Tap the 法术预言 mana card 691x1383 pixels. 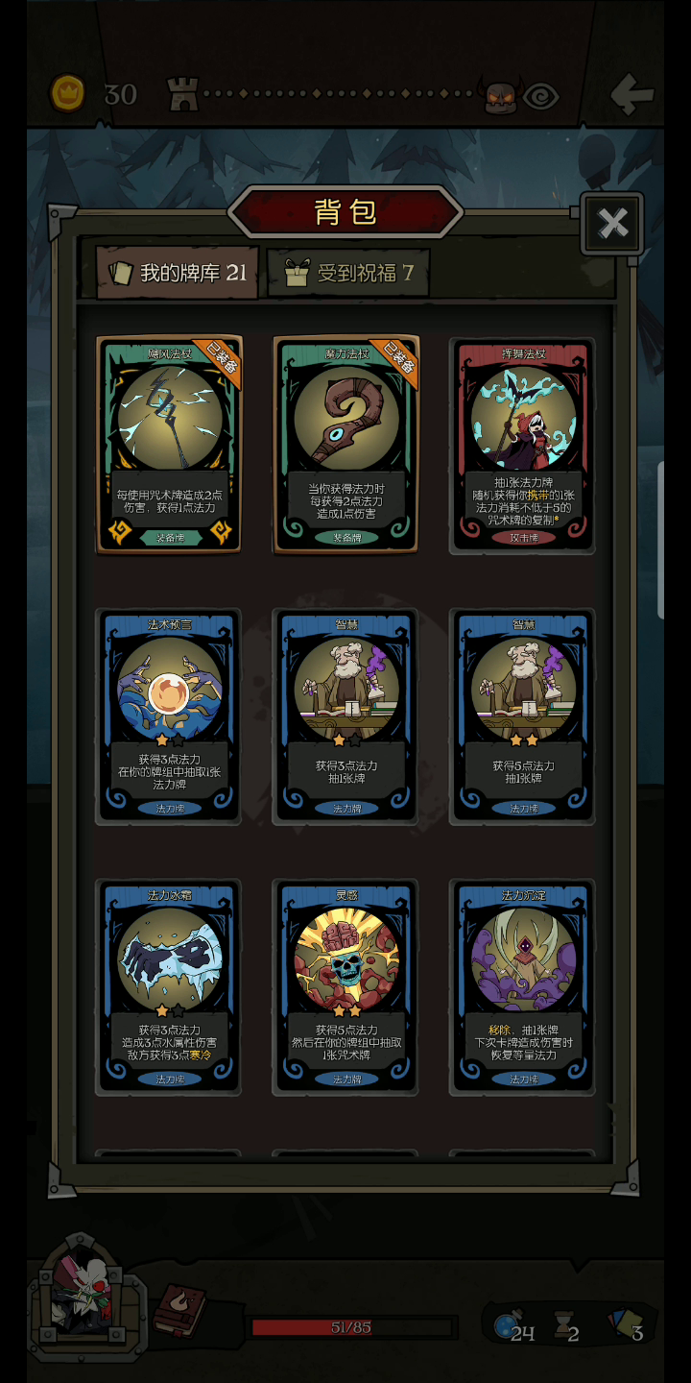[x=169, y=716]
